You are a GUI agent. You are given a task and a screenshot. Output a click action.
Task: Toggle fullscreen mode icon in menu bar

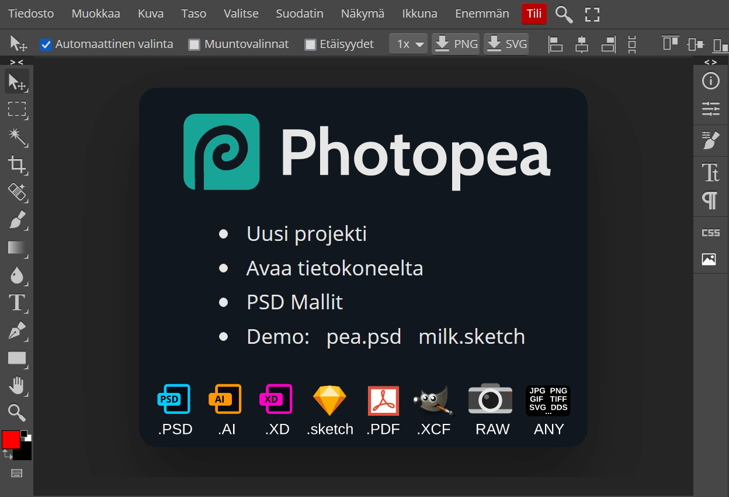[x=592, y=14]
